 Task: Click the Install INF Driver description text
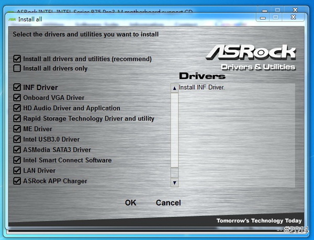202,87
